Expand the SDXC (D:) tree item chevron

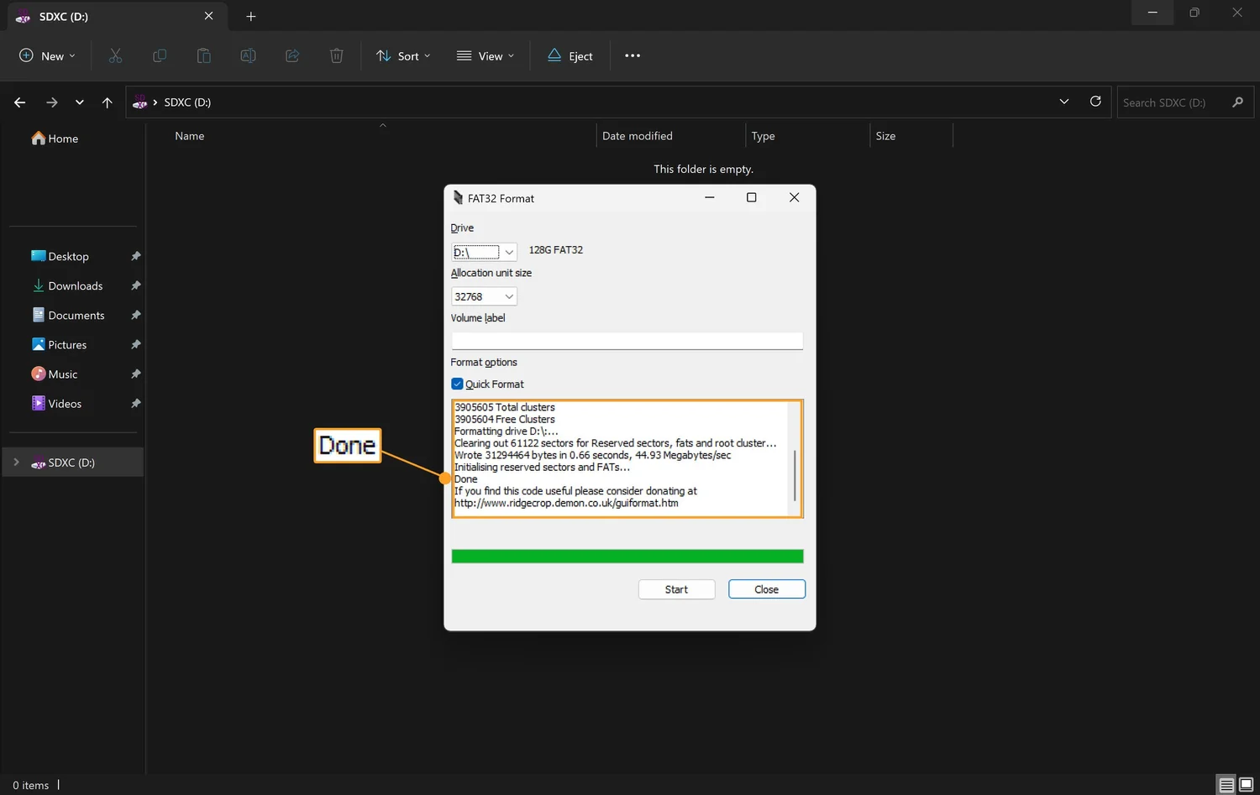[15, 462]
